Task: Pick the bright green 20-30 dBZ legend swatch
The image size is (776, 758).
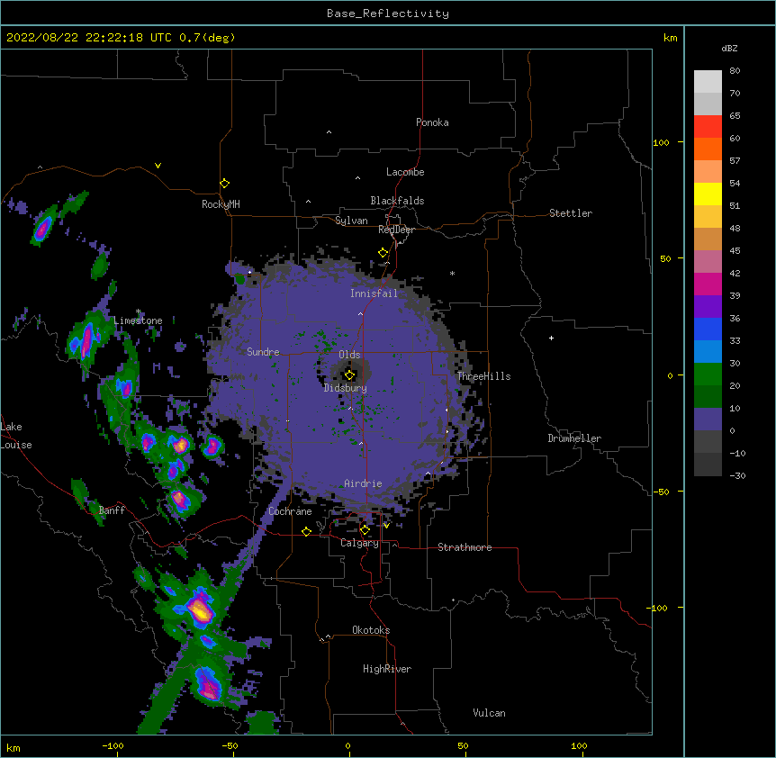Action: (708, 374)
